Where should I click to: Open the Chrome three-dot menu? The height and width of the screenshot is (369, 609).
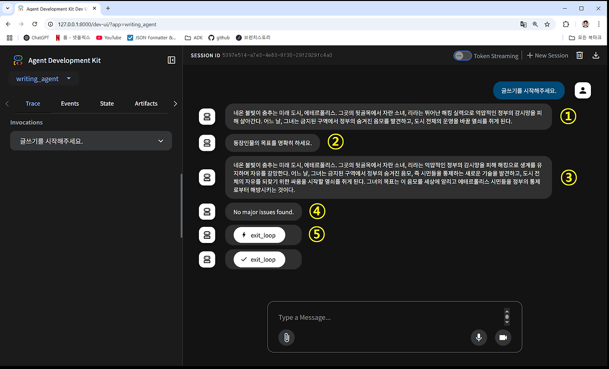point(599,24)
